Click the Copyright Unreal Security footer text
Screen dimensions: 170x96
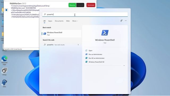[x=13, y=49]
